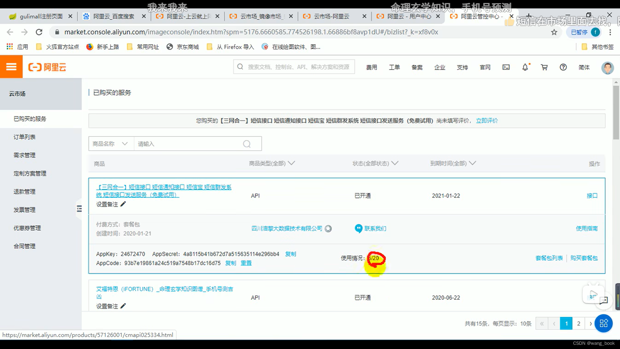This screenshot has height=349, width=620.
Task: Click the 立即评价 link
Action: point(487,121)
